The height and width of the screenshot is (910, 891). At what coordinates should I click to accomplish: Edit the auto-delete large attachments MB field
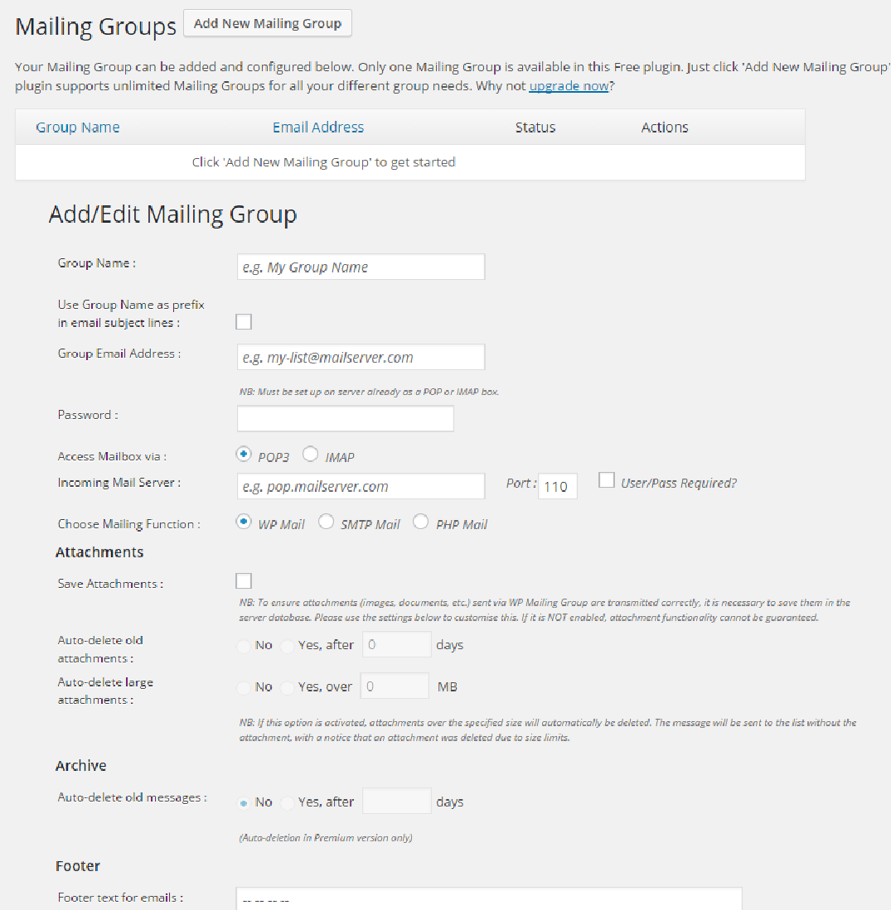pyautogui.click(x=395, y=686)
